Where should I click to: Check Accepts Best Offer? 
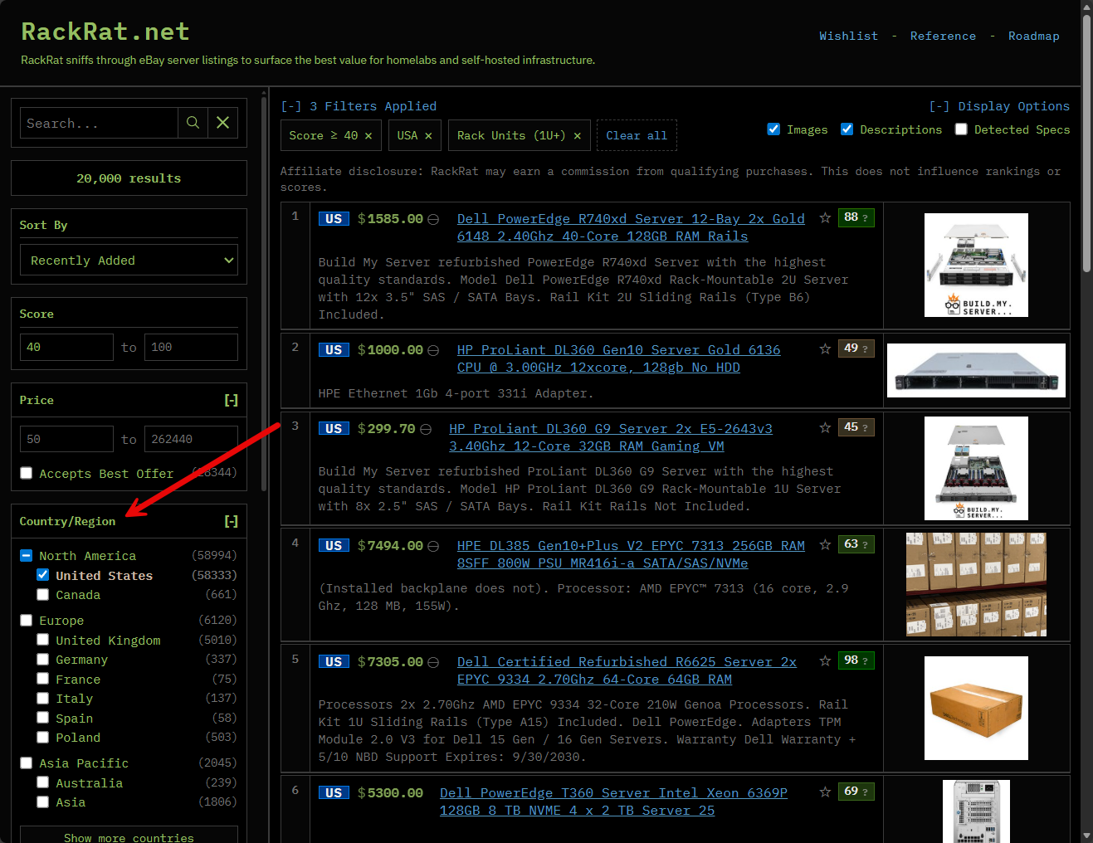point(27,473)
